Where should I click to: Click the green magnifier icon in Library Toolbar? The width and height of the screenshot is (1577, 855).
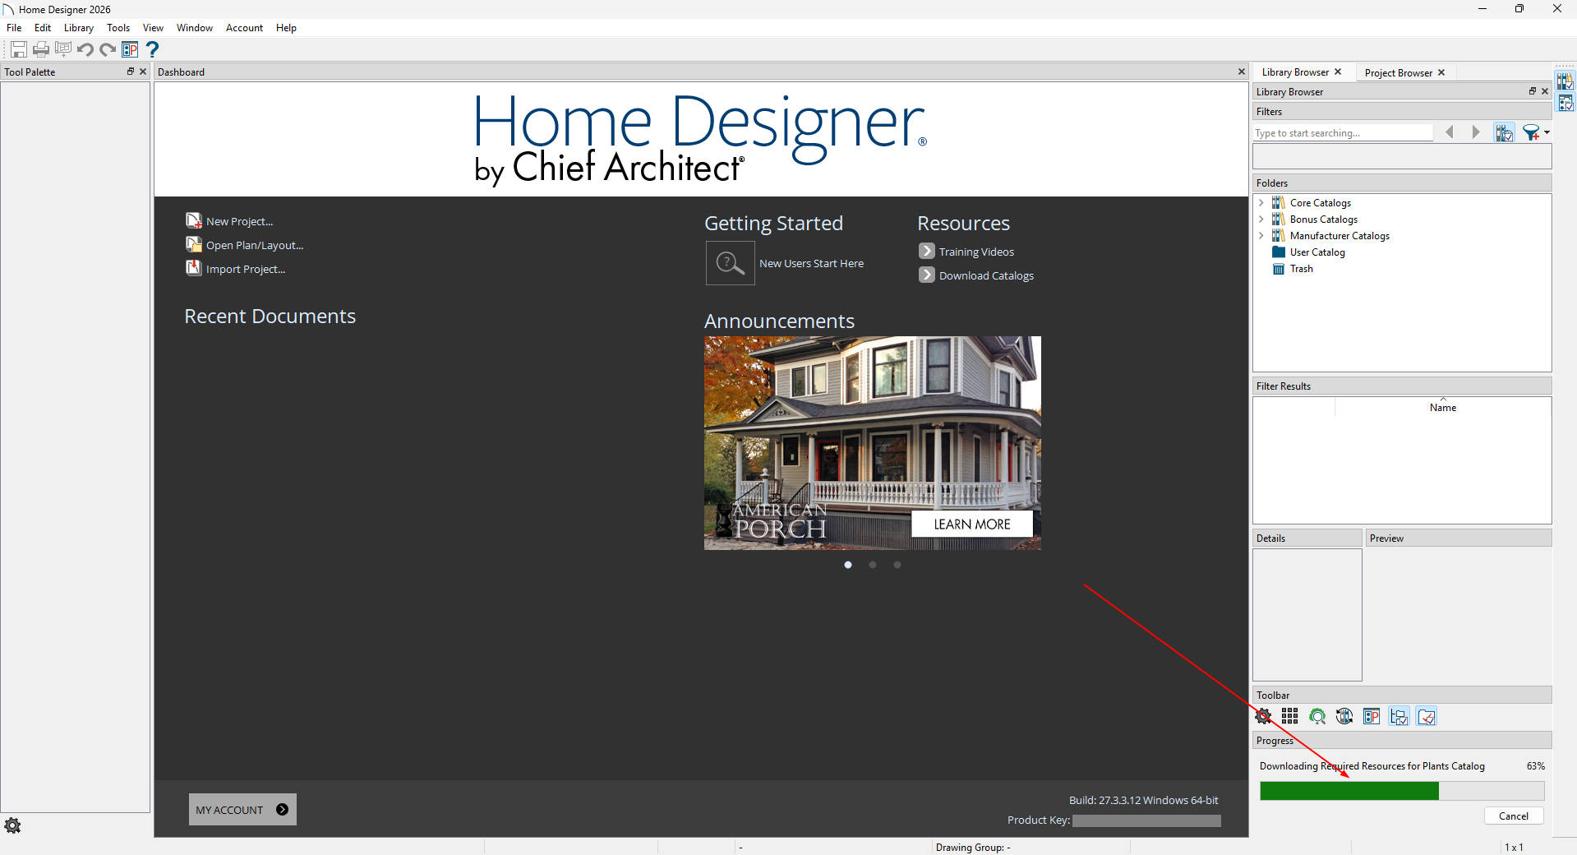(x=1317, y=717)
